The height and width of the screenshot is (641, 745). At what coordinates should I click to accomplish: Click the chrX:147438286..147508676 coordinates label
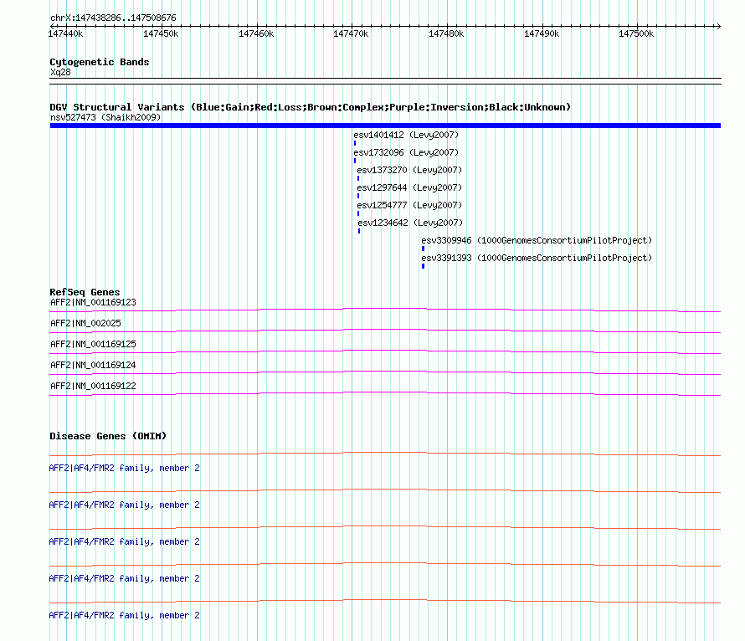[113, 18]
